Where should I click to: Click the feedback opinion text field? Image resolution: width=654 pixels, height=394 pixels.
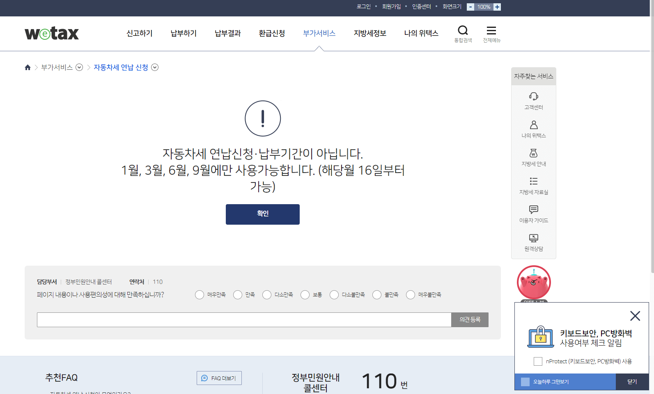[244, 320]
